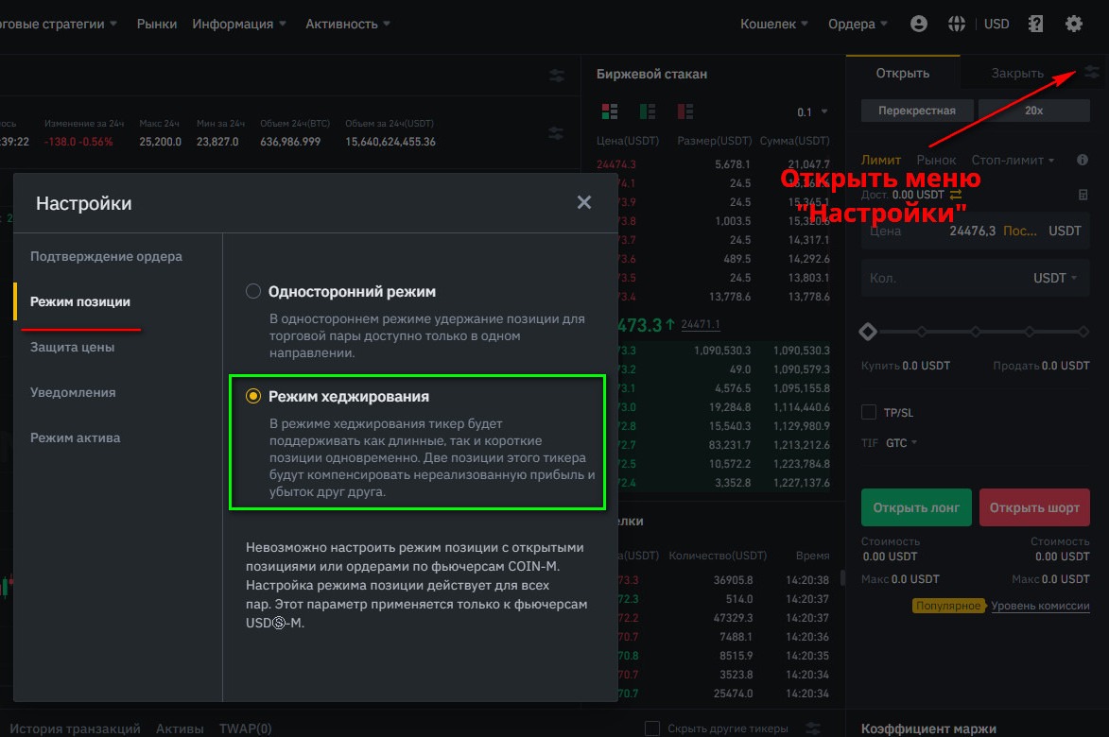1109x737 pixels.
Task: Click the Перекрестная margin mode button
Action: 917,111
